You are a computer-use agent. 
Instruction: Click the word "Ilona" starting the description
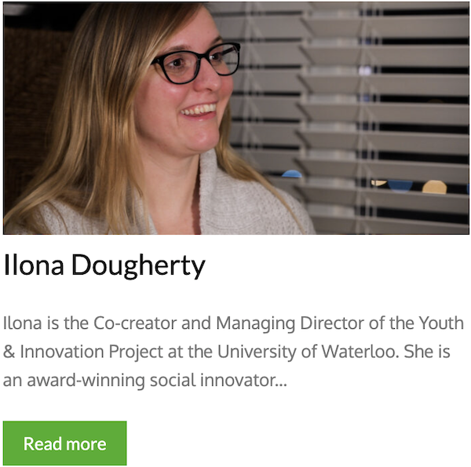[x=22, y=323]
